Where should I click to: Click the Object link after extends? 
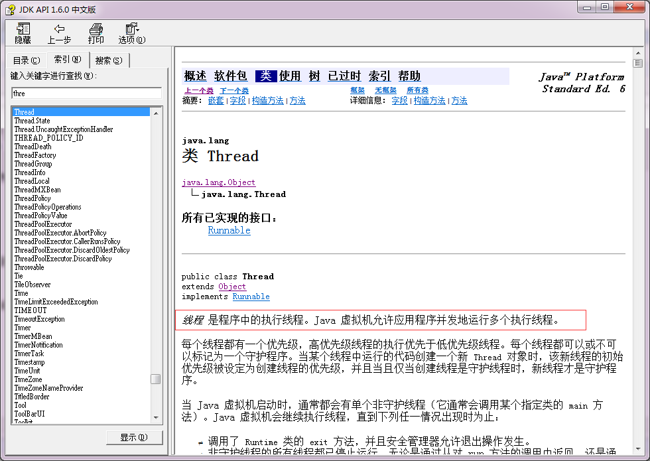[232, 287]
